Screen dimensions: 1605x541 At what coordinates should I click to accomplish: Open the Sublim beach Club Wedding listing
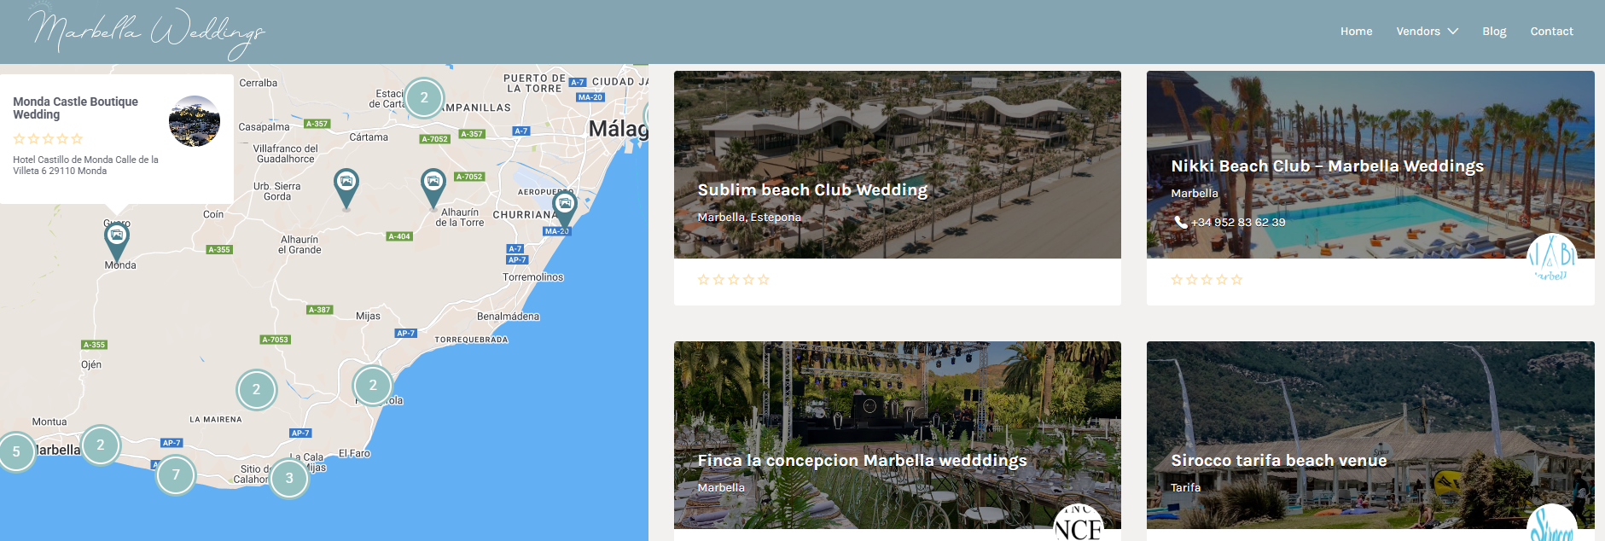(x=811, y=189)
